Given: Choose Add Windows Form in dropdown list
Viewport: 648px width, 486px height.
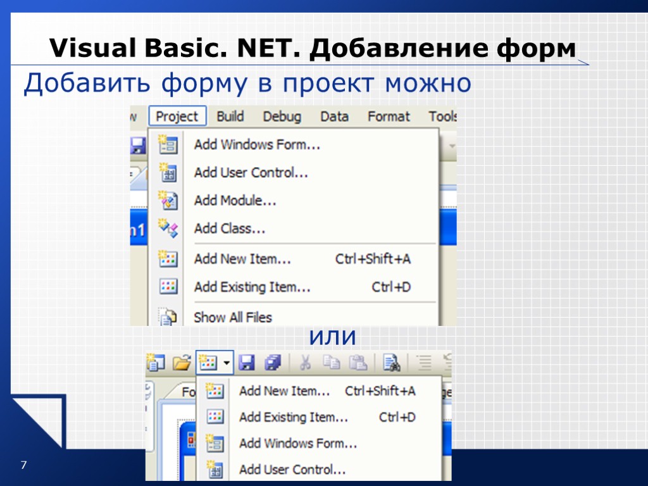Looking at the screenshot, I should (319, 444).
